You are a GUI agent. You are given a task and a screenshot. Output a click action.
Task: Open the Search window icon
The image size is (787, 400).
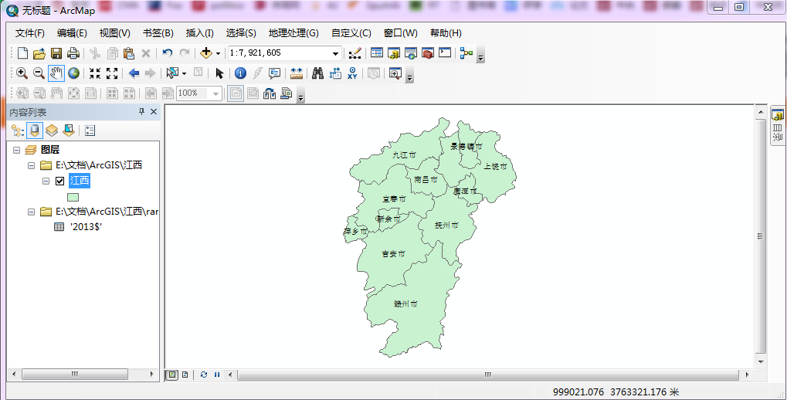(x=411, y=53)
